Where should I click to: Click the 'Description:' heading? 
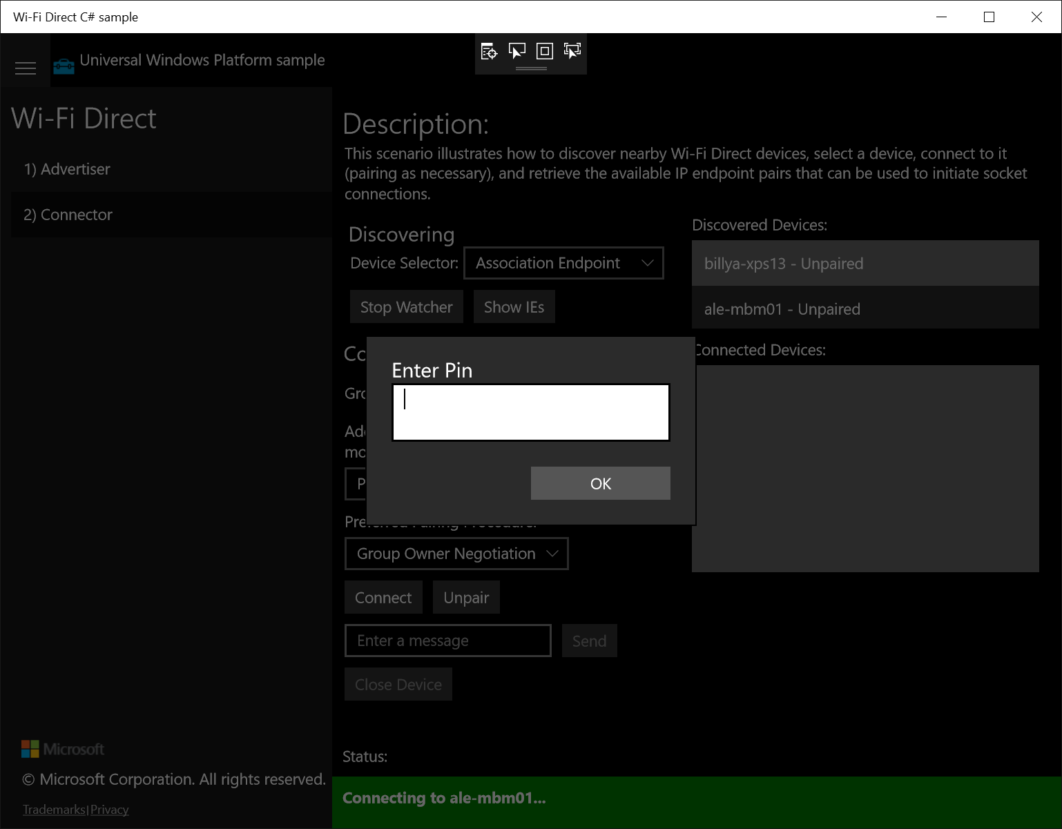(416, 124)
